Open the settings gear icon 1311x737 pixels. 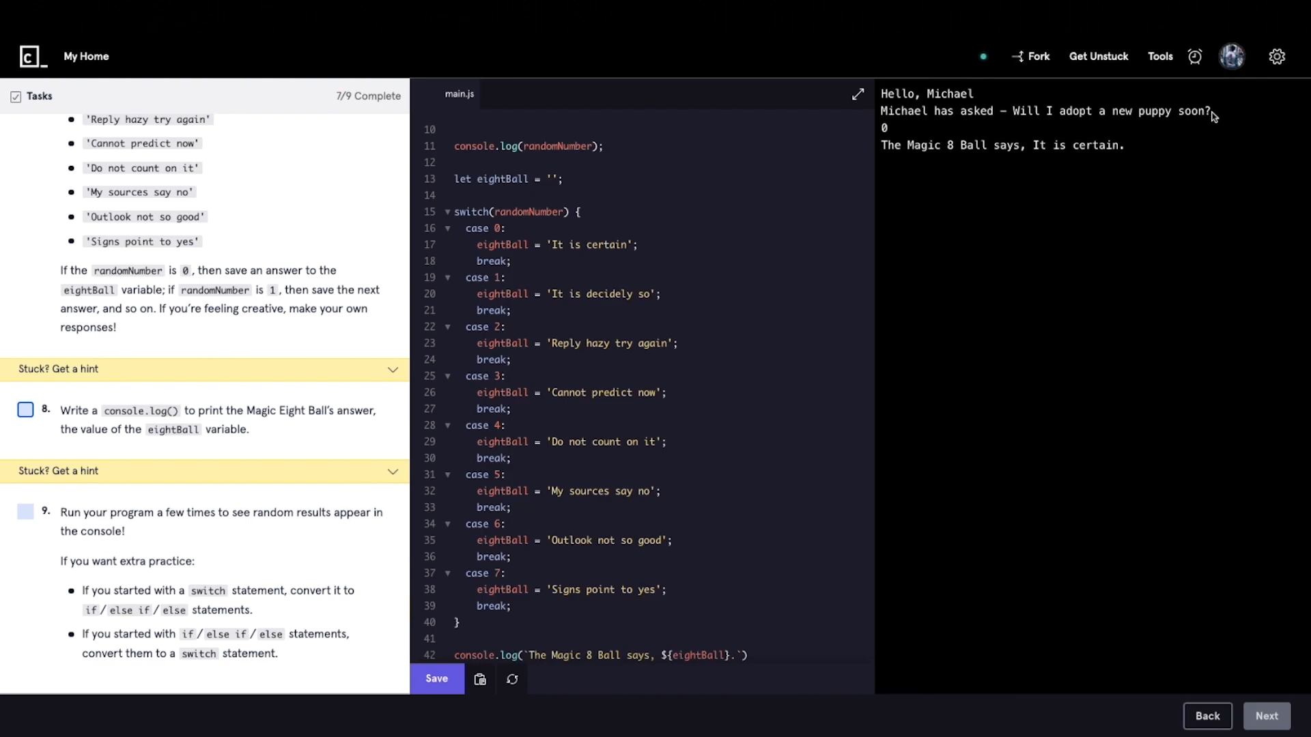coord(1277,57)
